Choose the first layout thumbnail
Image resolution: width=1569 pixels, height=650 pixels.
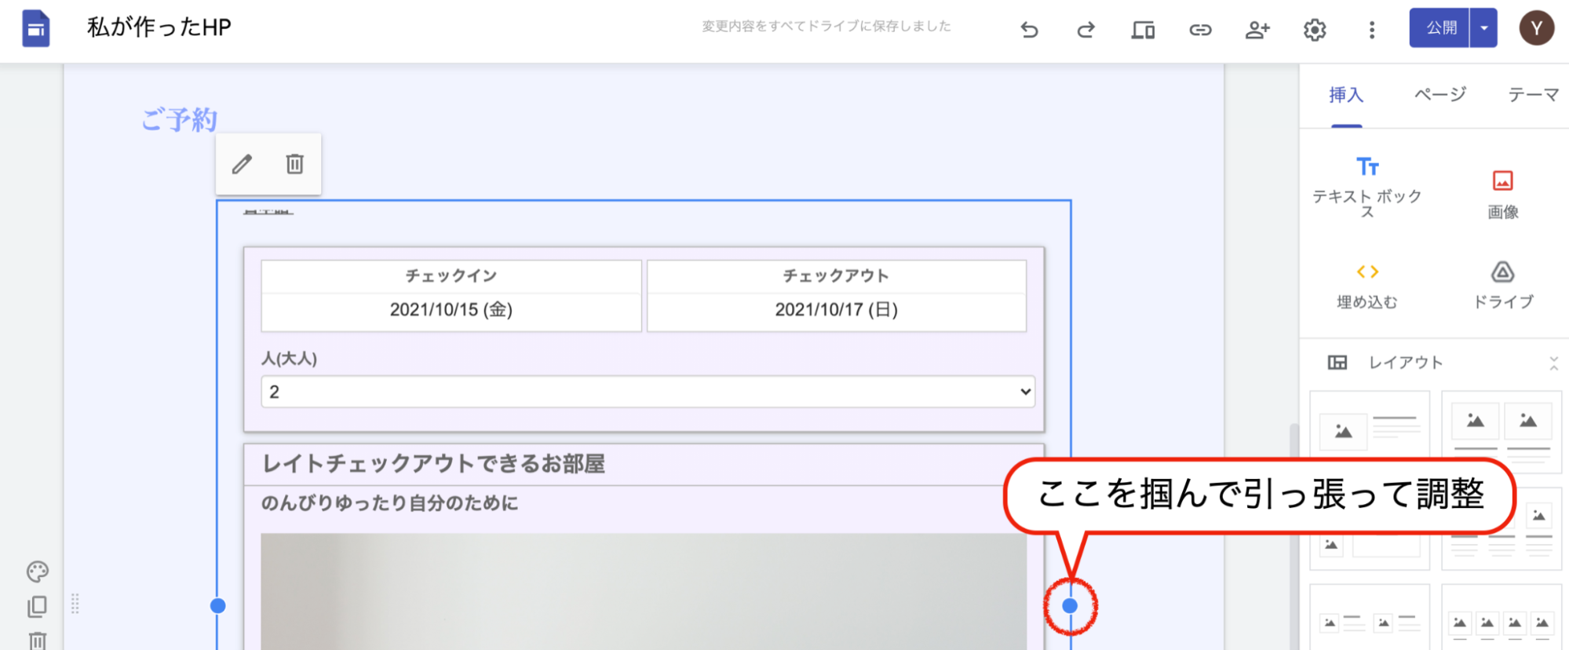[x=1370, y=428]
